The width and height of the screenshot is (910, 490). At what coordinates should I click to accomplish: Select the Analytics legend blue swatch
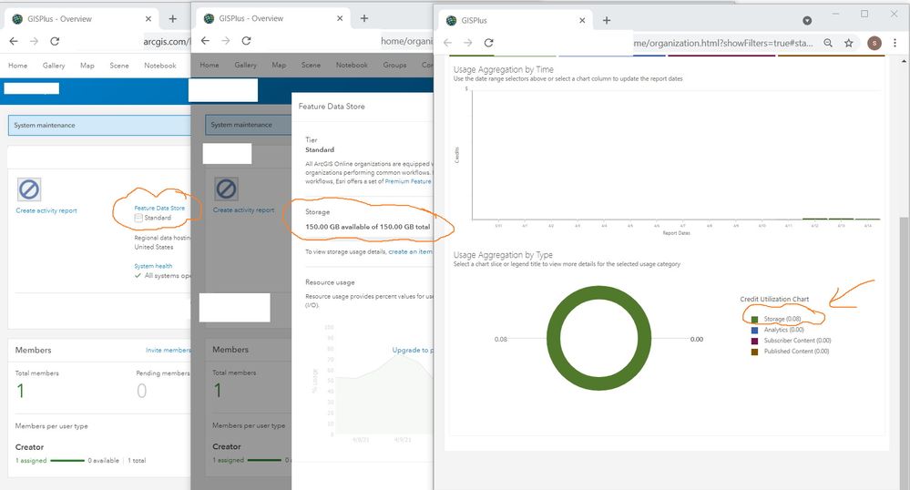pos(754,330)
